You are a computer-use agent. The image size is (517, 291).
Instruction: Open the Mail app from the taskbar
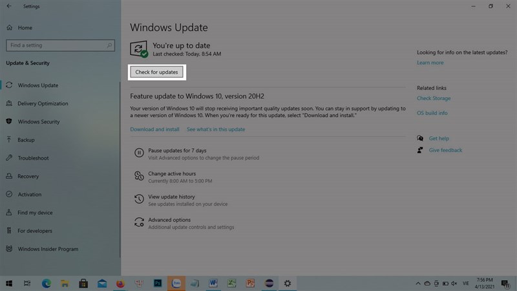point(102,283)
